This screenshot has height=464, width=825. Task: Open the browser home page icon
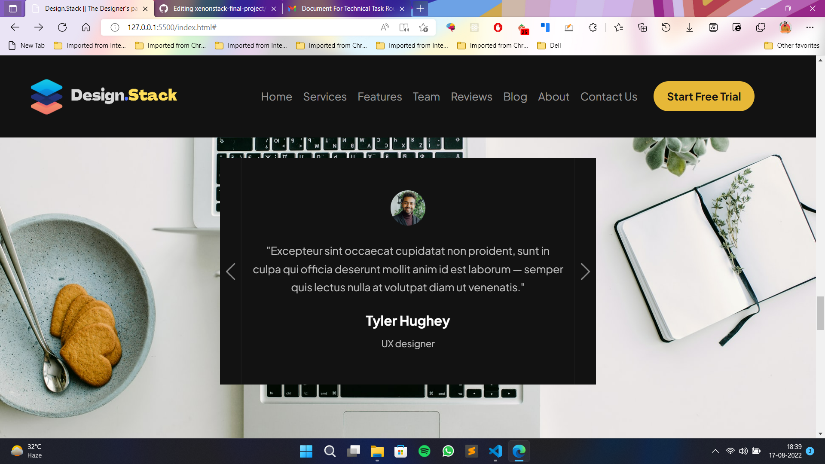tap(86, 27)
